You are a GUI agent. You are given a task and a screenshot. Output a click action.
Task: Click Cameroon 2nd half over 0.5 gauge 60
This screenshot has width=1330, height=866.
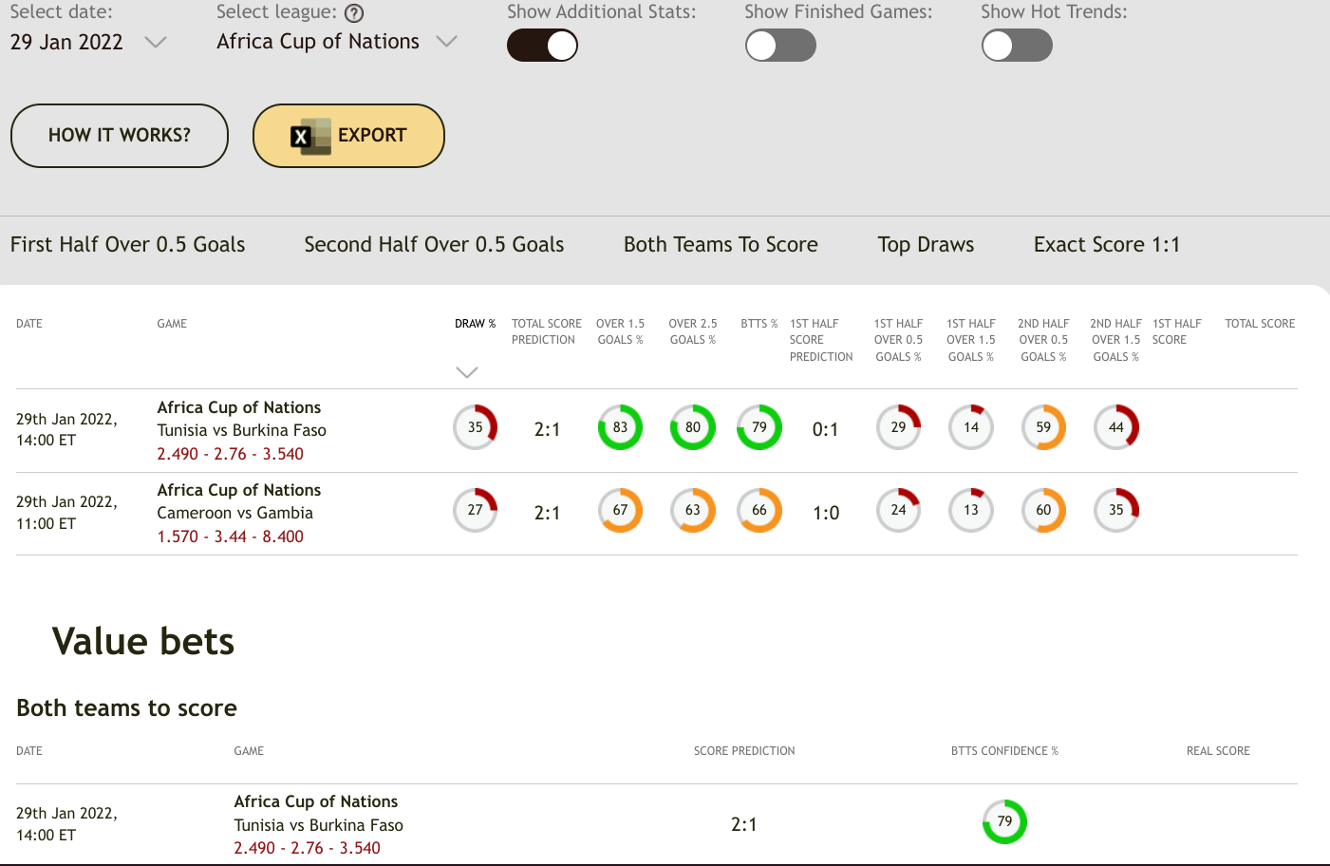coord(1043,510)
